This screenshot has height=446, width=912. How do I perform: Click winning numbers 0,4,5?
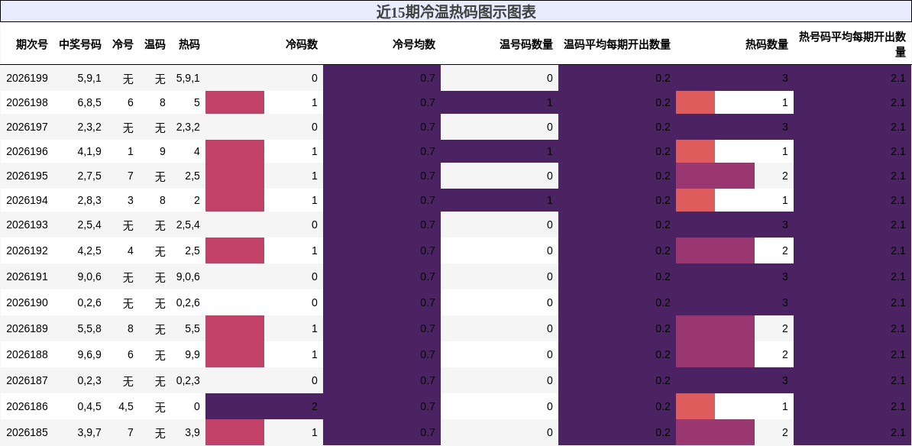[x=89, y=406]
